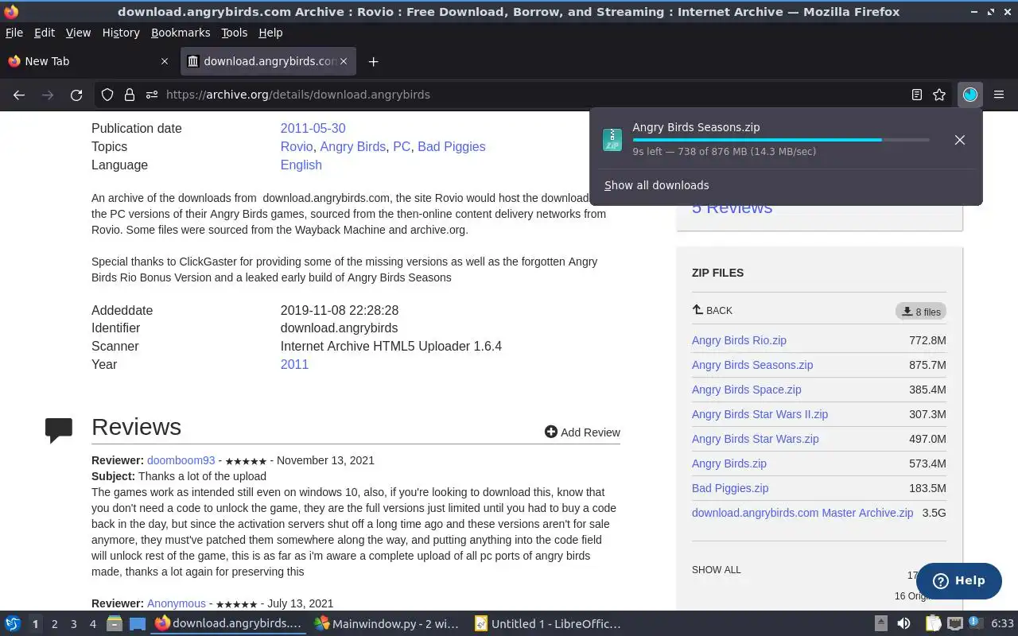1018x636 pixels.
Task: Open the downloads progress toolbar icon
Action: 970,95
